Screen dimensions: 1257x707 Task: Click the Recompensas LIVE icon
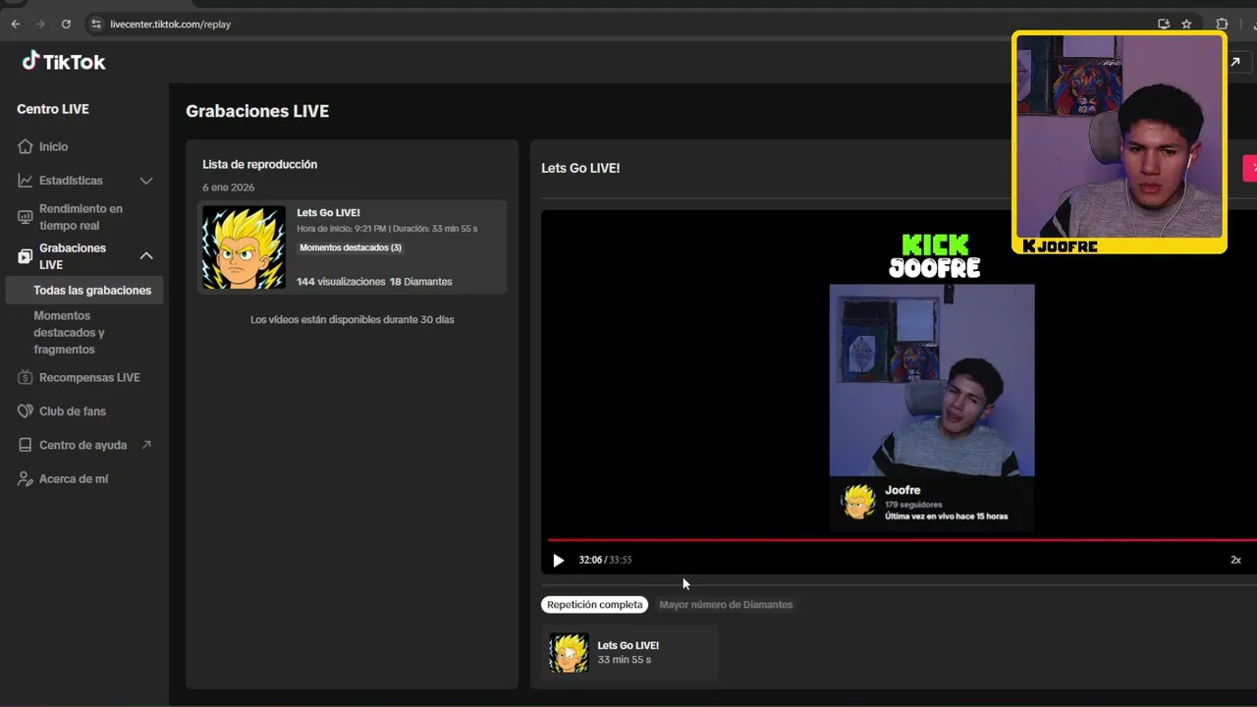point(26,377)
